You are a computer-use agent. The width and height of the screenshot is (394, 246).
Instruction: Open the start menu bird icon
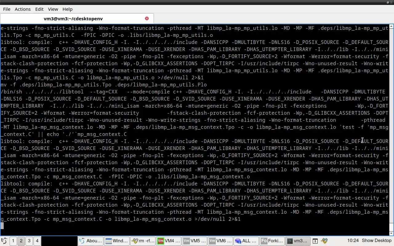[x=4, y=241]
